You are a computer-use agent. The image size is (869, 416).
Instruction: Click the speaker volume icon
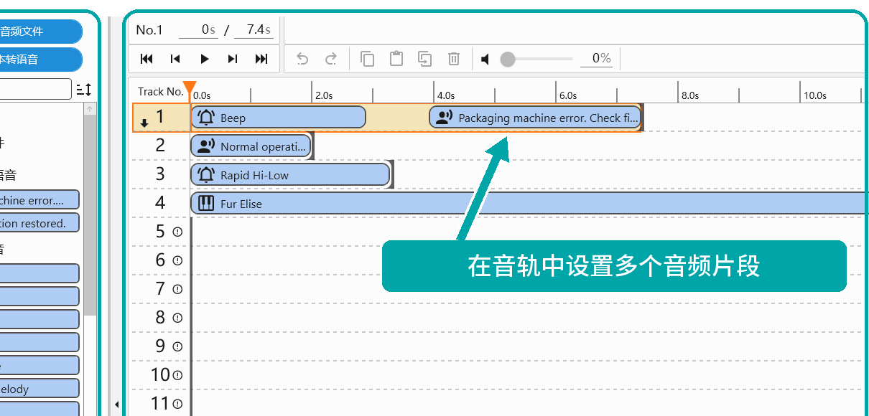(x=485, y=59)
